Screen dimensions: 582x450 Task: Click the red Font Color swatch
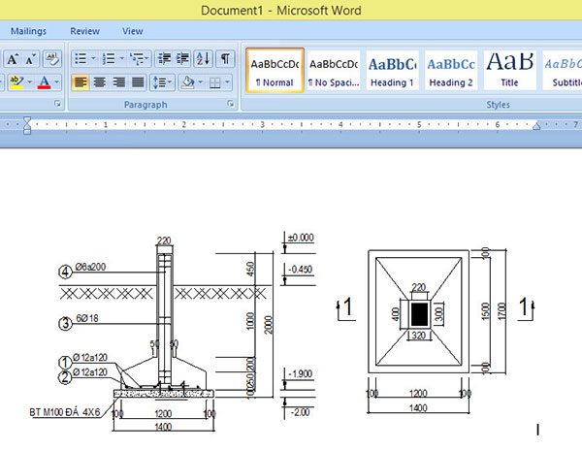click(x=44, y=83)
